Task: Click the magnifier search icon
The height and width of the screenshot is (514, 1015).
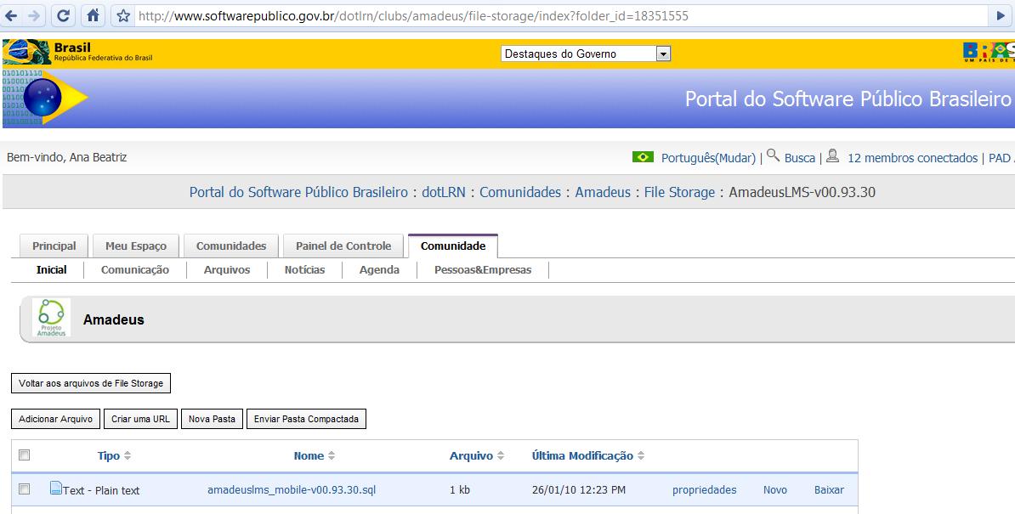Action: 773,155
